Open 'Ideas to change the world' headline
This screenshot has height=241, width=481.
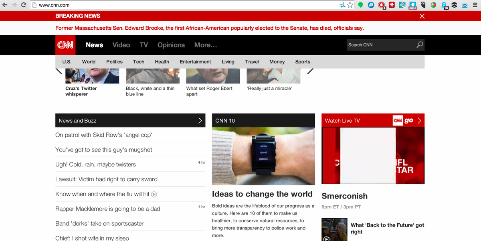tap(262, 194)
